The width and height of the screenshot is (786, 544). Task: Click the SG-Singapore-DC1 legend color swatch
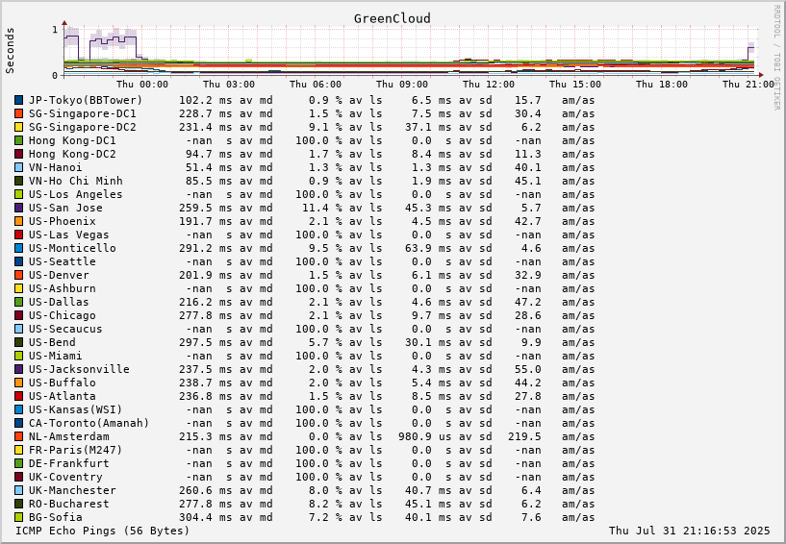18,113
